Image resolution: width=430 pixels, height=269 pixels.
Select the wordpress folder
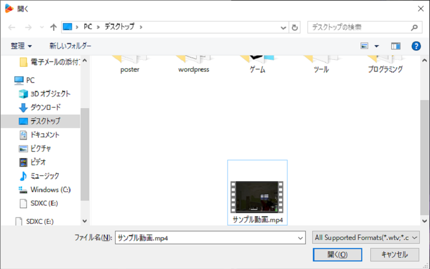tap(193, 65)
